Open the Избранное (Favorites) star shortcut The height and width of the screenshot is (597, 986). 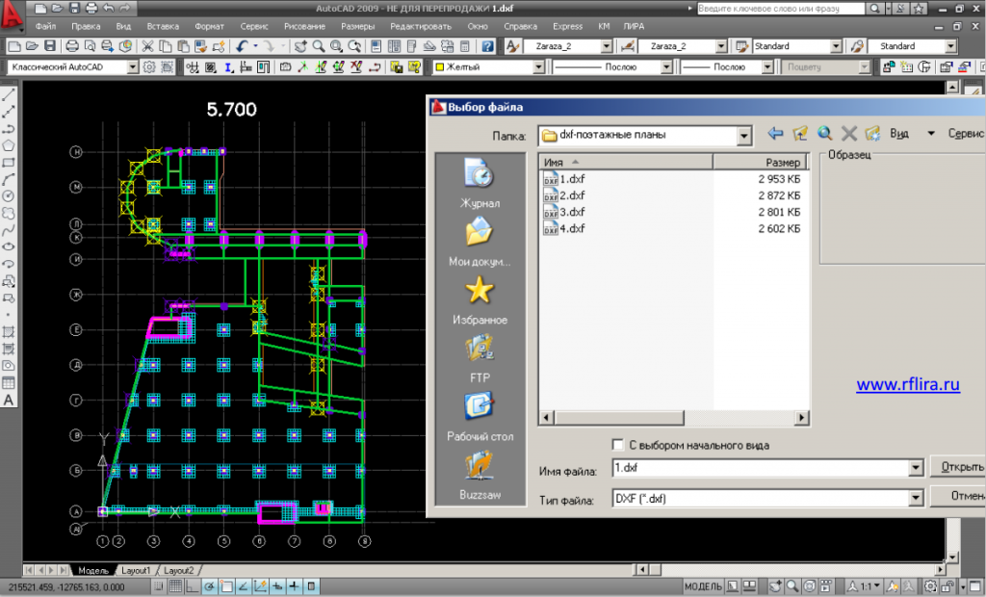479,290
